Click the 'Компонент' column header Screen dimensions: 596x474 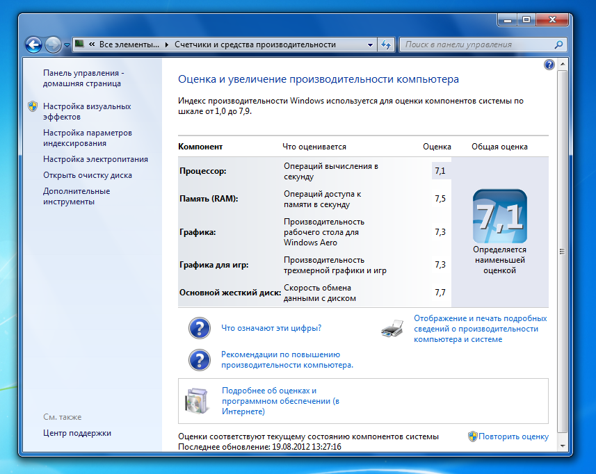(x=200, y=147)
